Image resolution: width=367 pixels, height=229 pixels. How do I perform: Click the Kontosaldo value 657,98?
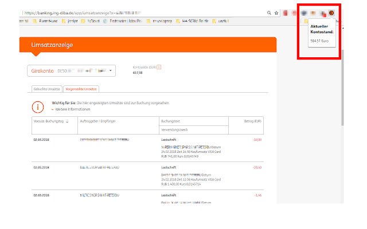coord(138,73)
